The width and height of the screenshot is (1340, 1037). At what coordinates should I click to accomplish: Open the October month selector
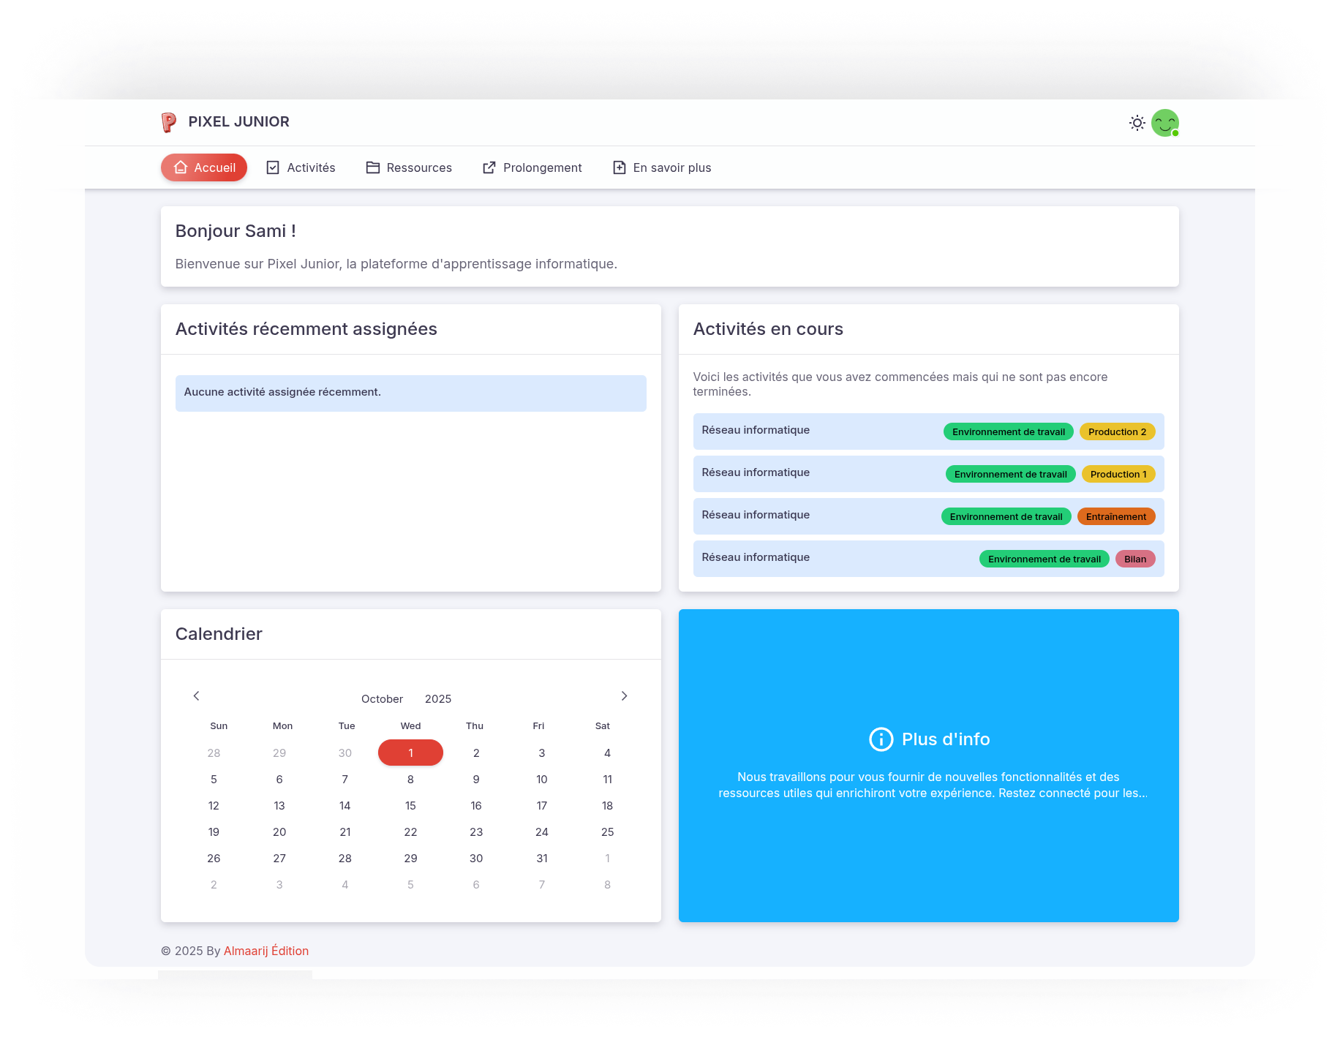[x=382, y=699]
